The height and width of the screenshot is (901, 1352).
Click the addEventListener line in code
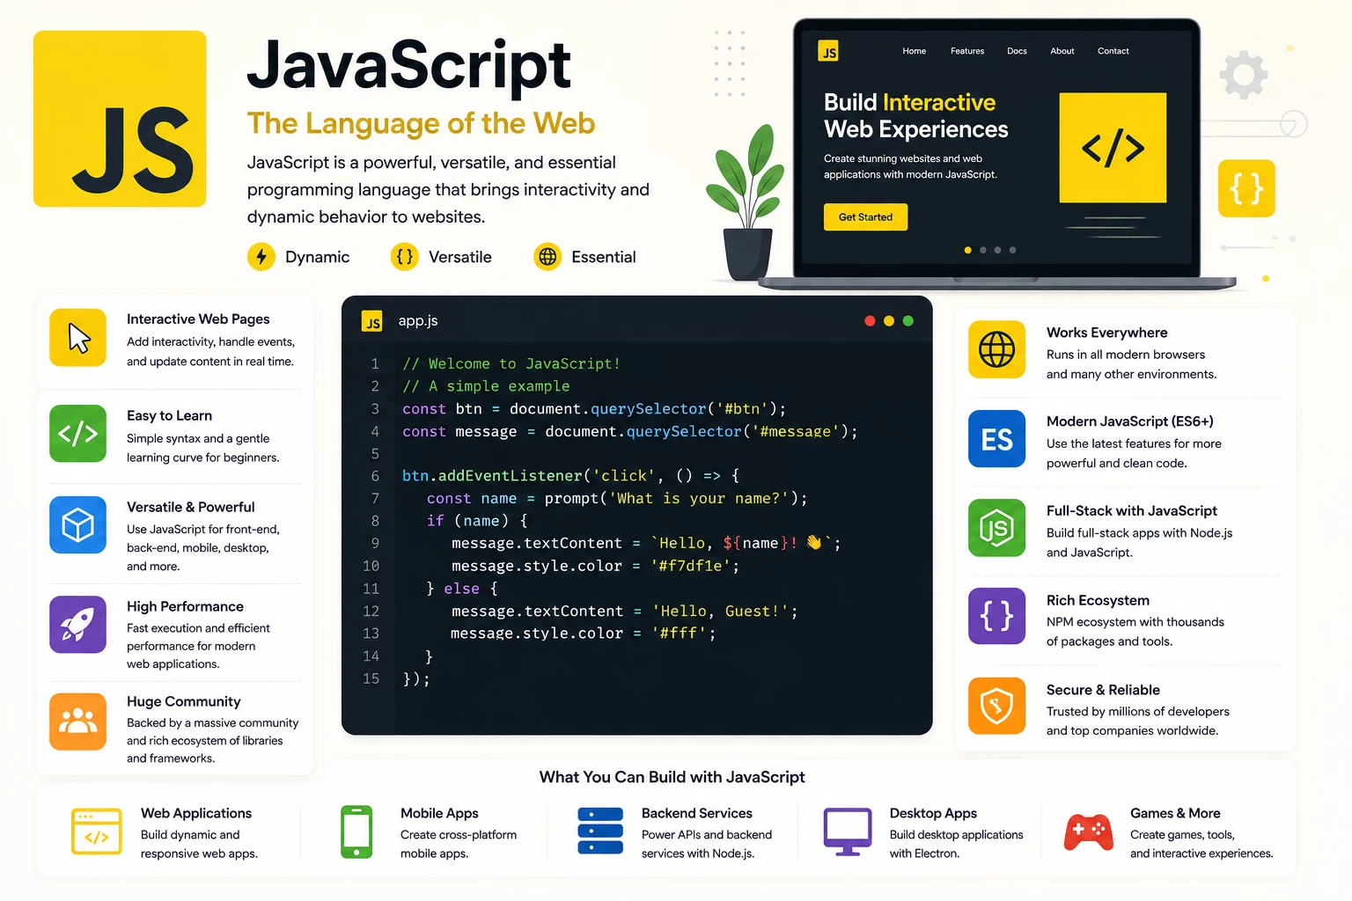(x=571, y=476)
